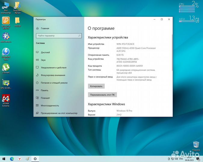Launch Microsoft Edge from taskbar
Image resolution: width=203 pixels, height=162 pixels.
tap(12, 159)
